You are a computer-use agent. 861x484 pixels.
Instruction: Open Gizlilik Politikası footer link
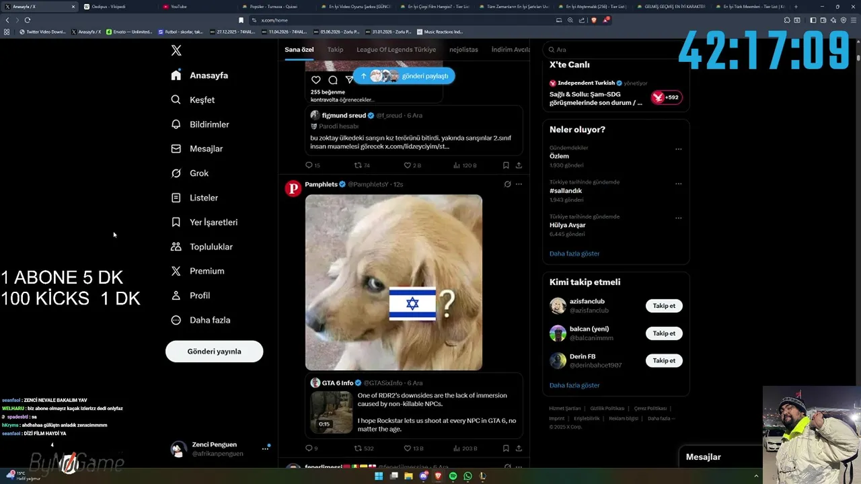tap(607, 408)
